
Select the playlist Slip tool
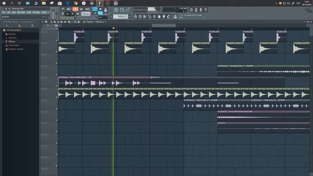(x=65, y=22)
